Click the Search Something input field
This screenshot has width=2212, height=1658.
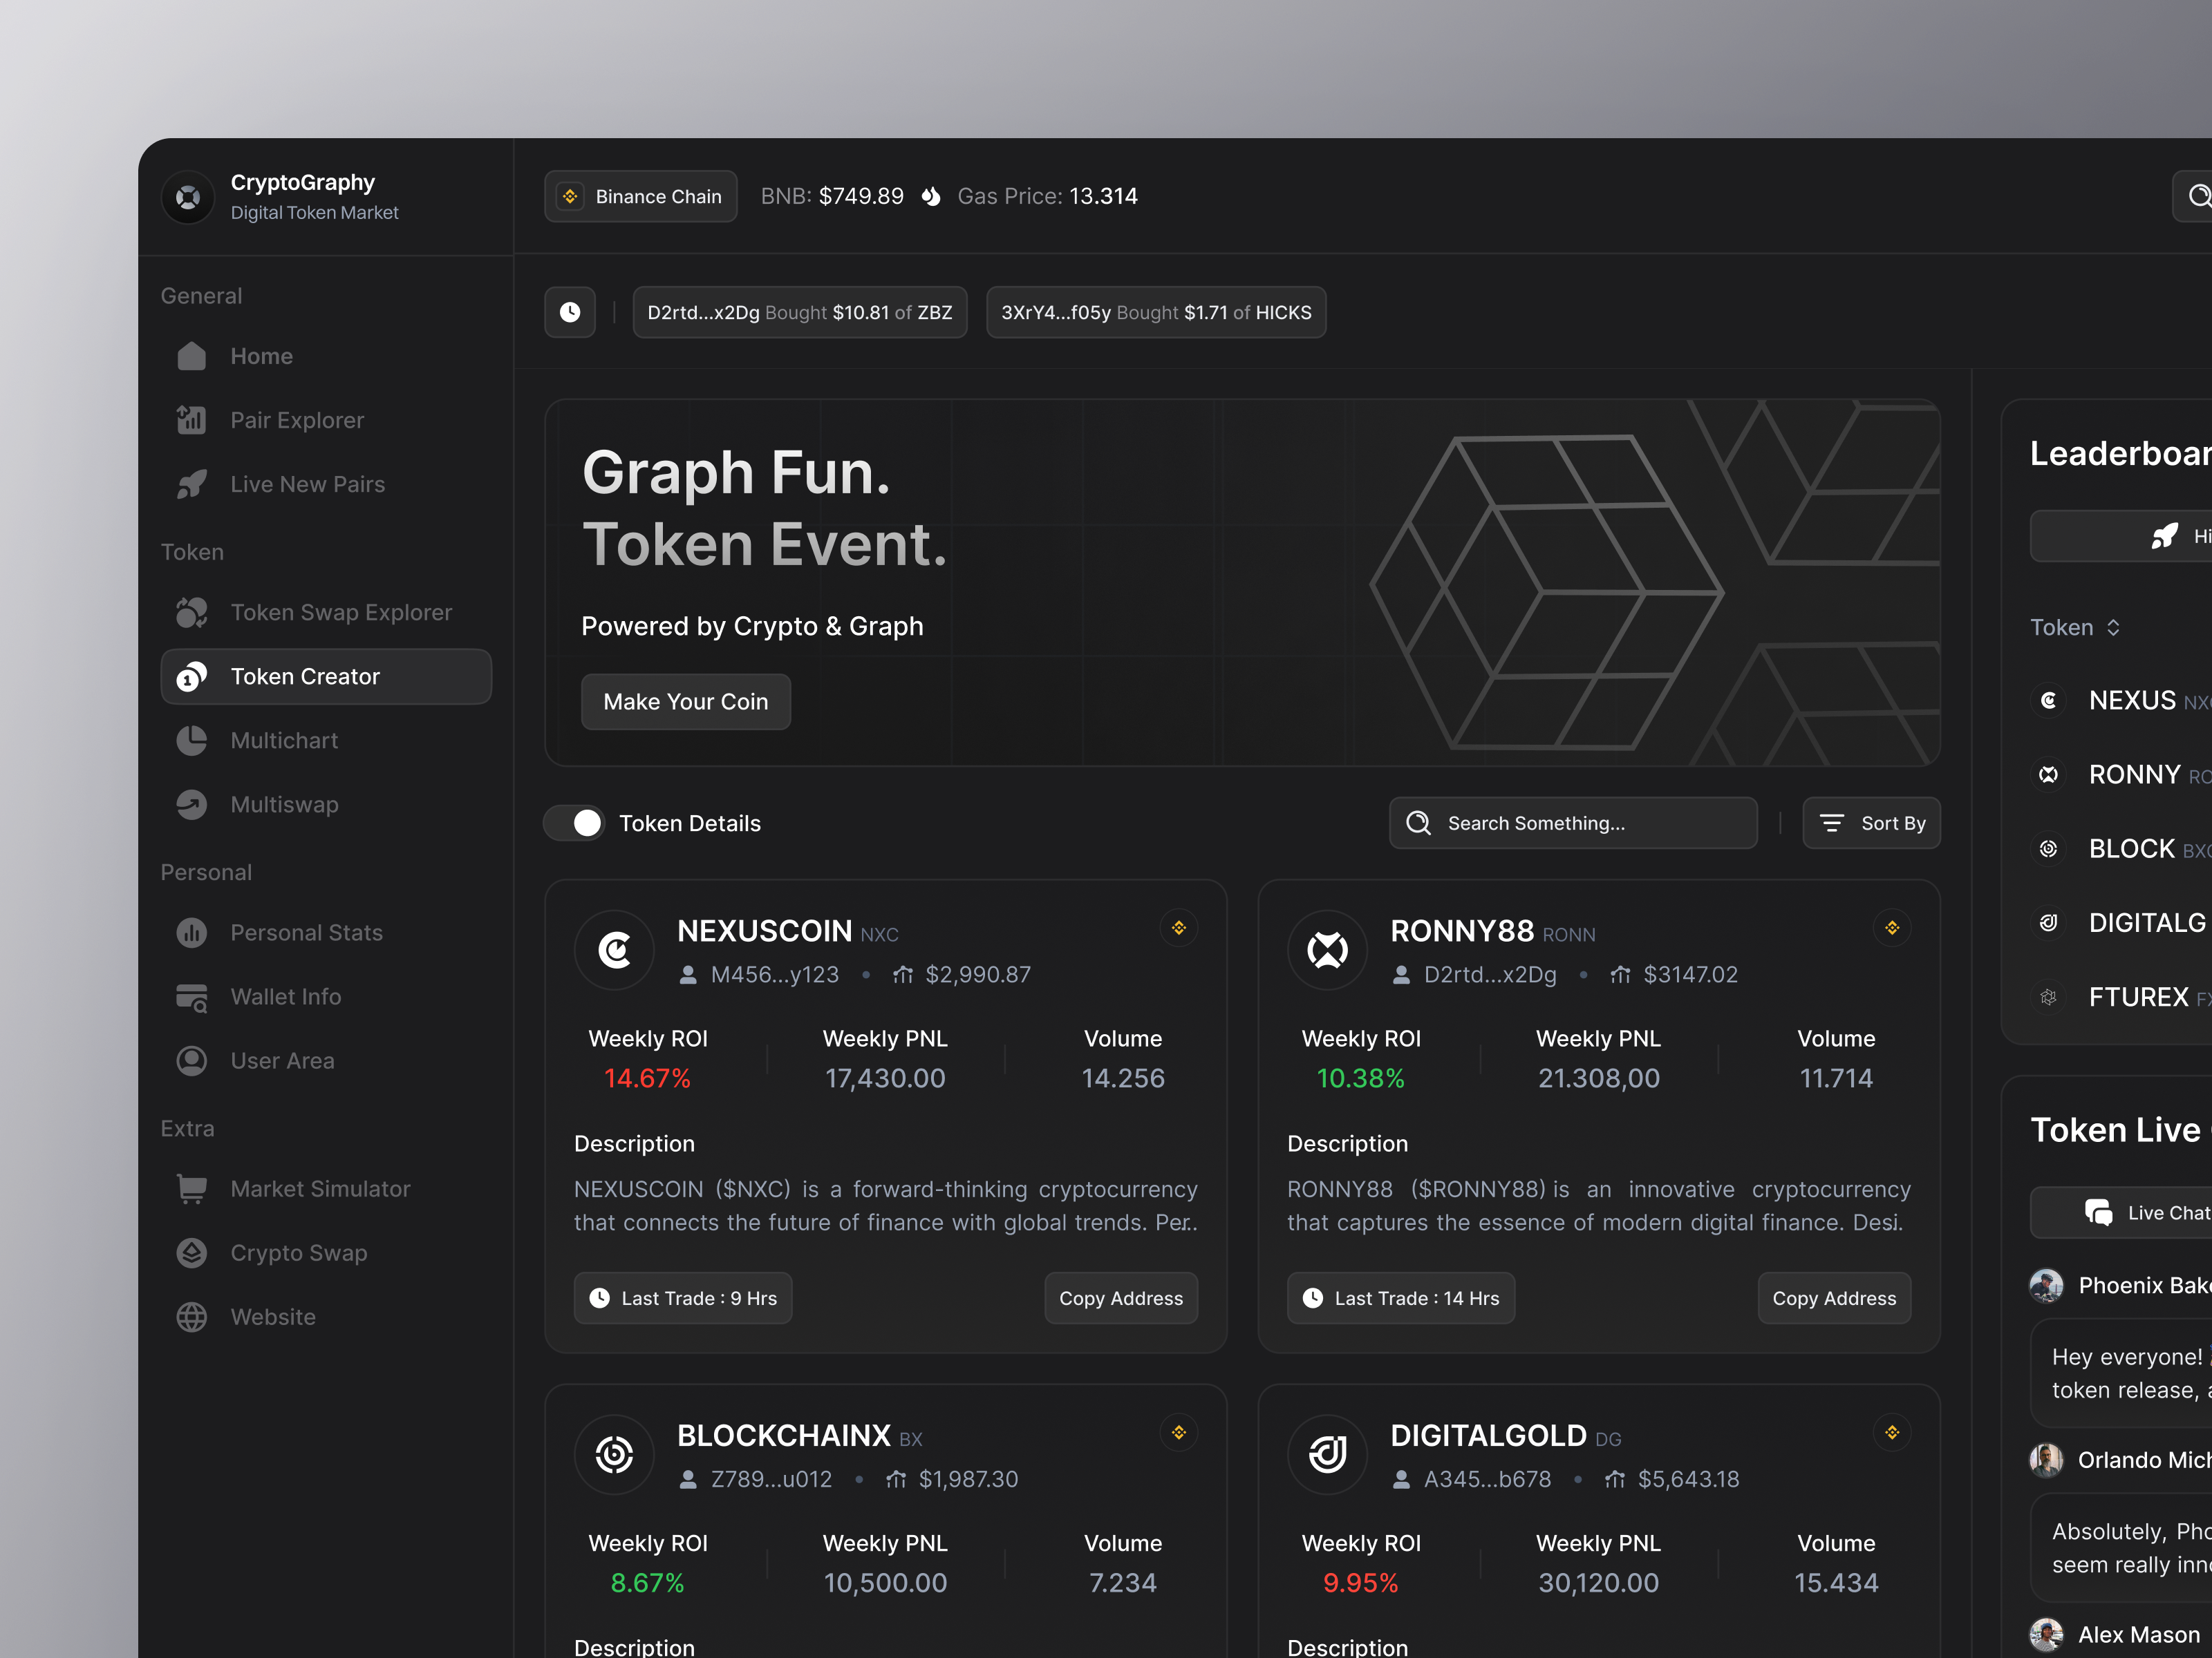(1573, 823)
